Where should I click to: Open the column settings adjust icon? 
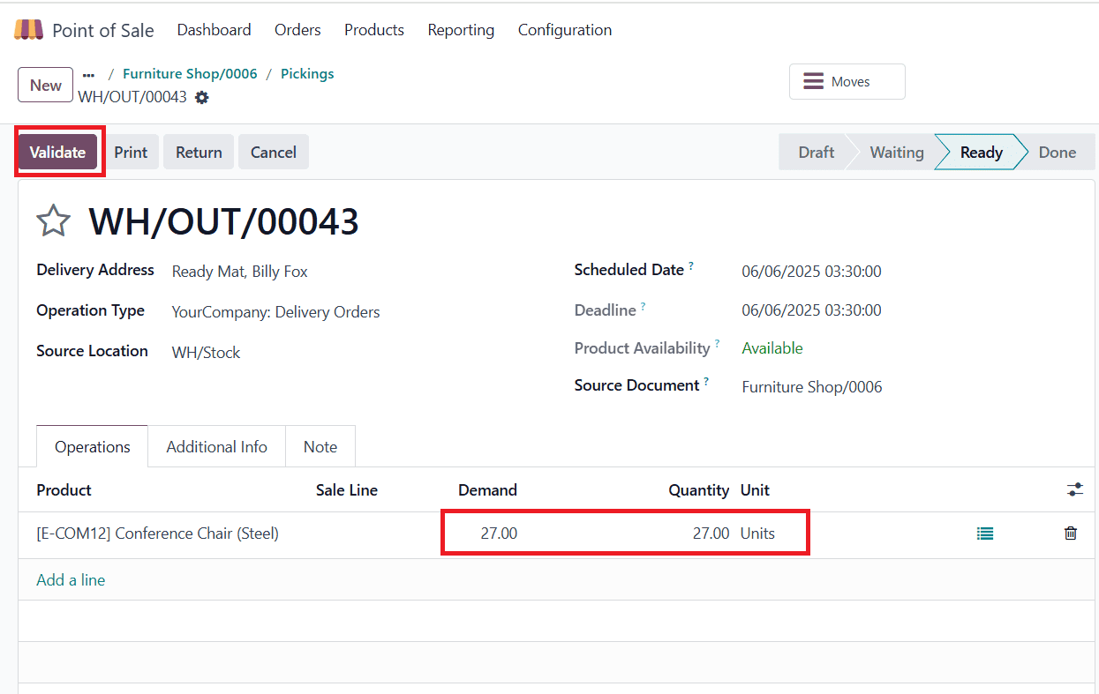[x=1075, y=489]
